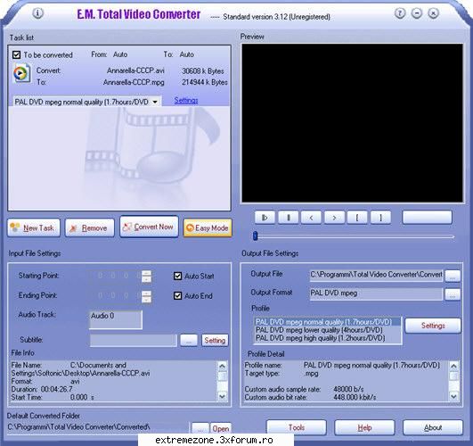Uncheck the To be converted checkbox

[16, 54]
